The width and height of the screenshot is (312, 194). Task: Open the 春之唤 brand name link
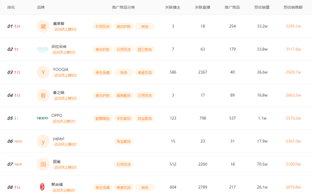[x=58, y=93]
